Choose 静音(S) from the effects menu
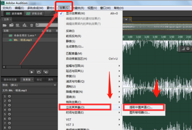This screenshot has height=130, width=192. tap(90, 41)
